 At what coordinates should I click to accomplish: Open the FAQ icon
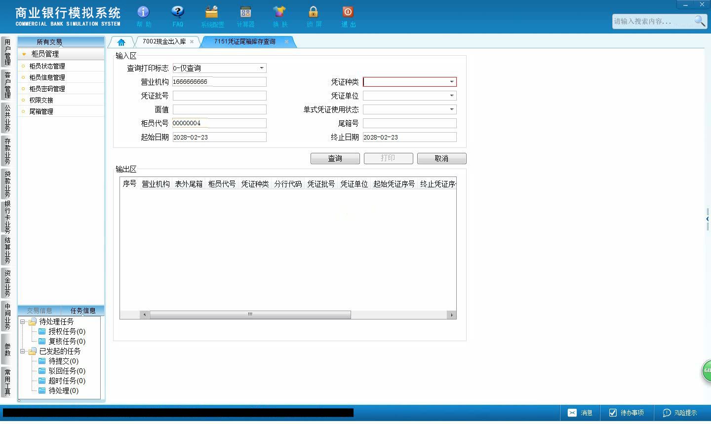point(177,12)
